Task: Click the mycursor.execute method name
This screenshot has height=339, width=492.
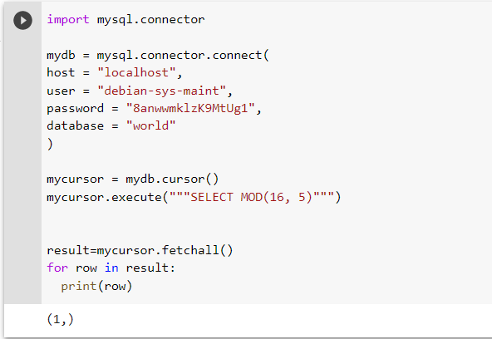Action: click(104, 197)
